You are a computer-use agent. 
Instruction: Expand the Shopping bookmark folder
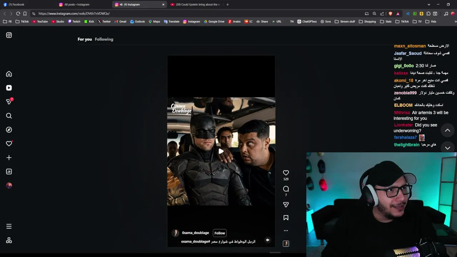[367, 21]
